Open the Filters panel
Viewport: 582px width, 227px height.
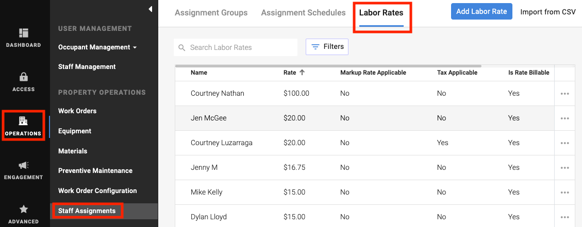(327, 47)
